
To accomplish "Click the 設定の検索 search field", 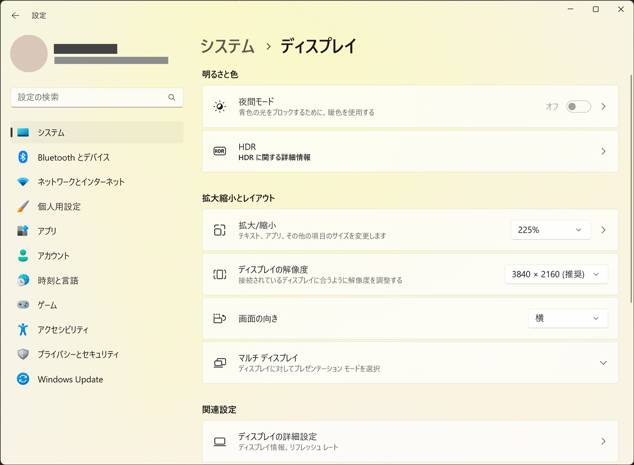I will 97,97.
